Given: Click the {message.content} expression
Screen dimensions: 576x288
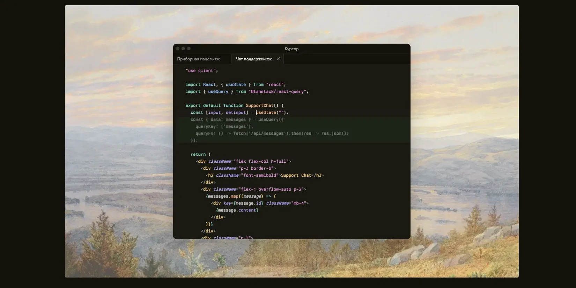Looking at the screenshot, I should pyautogui.click(x=237, y=210).
